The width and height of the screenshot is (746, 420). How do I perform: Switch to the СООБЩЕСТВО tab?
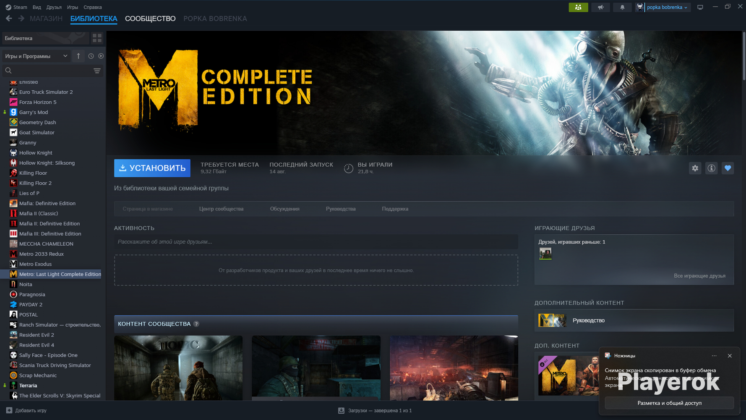pos(150,18)
